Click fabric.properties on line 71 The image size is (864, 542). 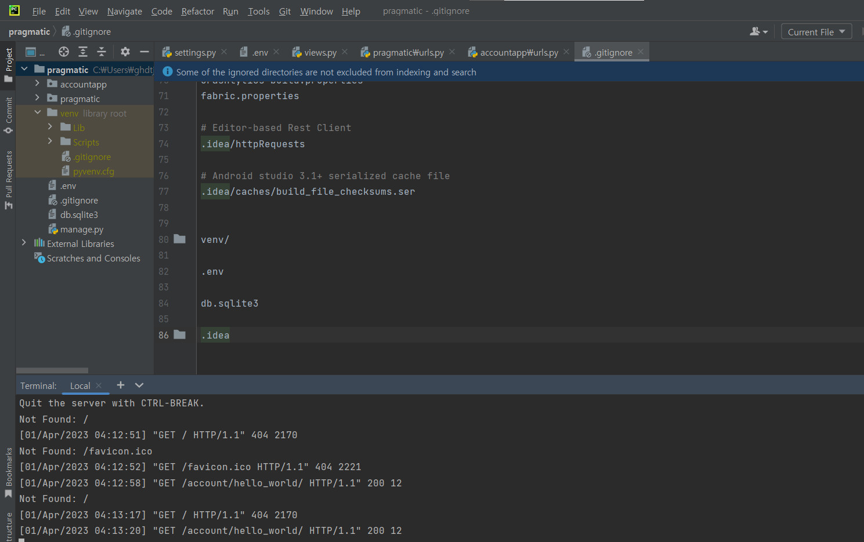250,96
